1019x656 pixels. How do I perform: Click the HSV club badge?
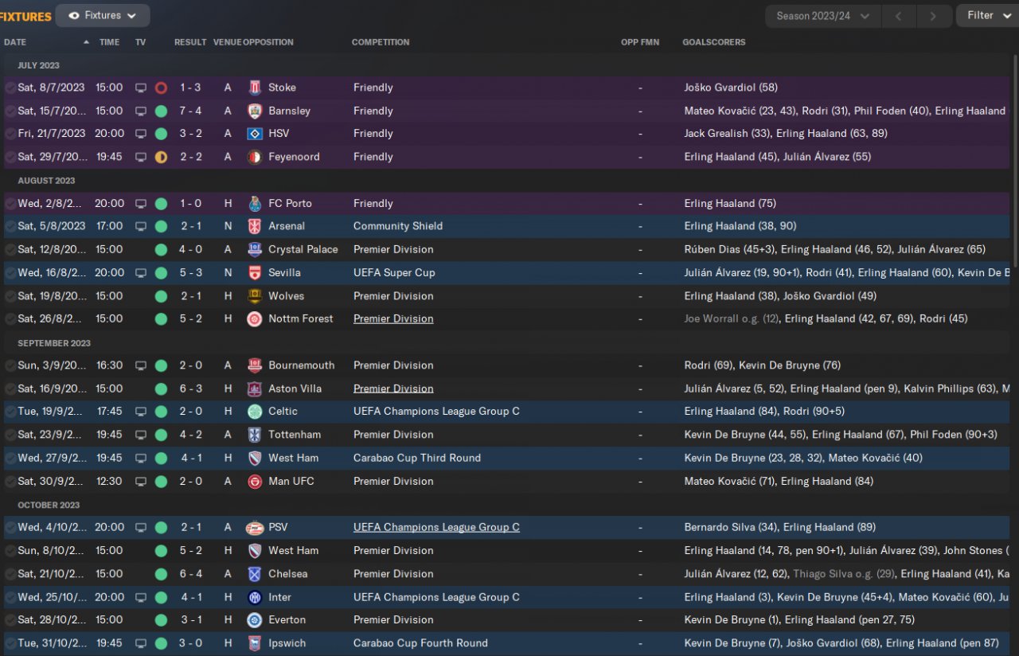pyautogui.click(x=255, y=134)
